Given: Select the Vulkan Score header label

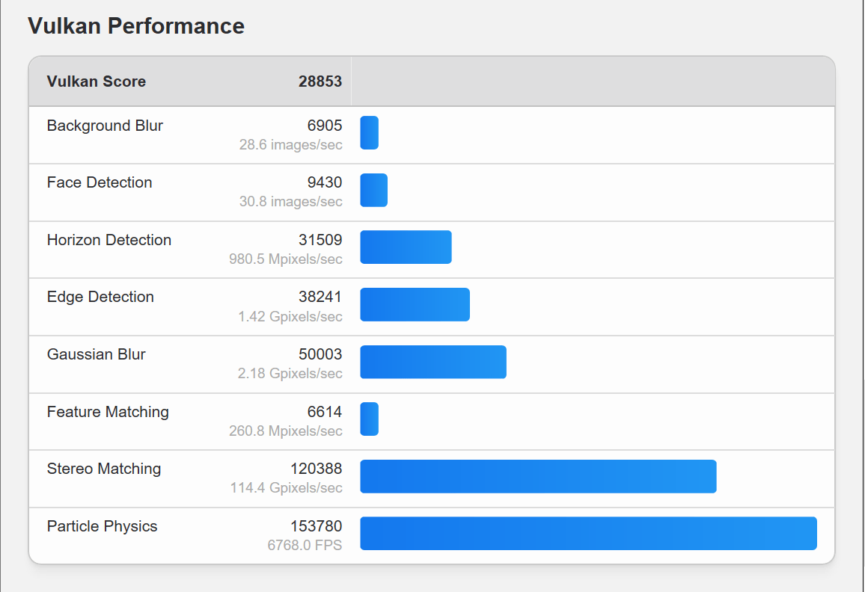Looking at the screenshot, I should click(97, 81).
